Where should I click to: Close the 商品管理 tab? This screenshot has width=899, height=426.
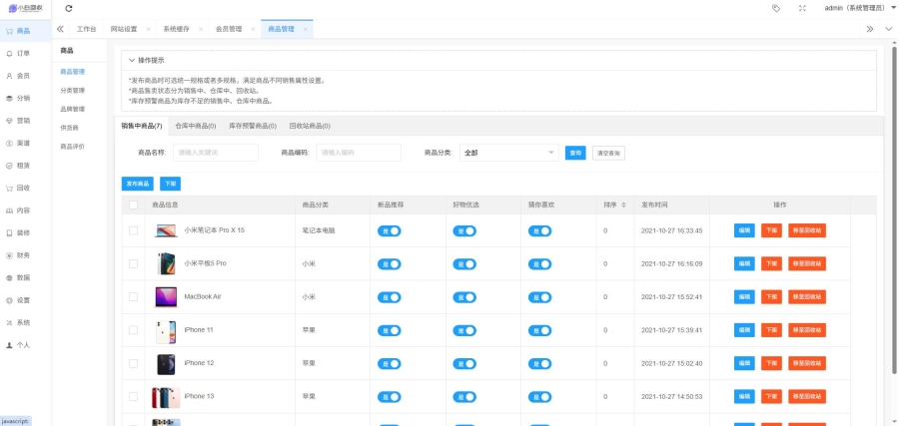pos(306,29)
